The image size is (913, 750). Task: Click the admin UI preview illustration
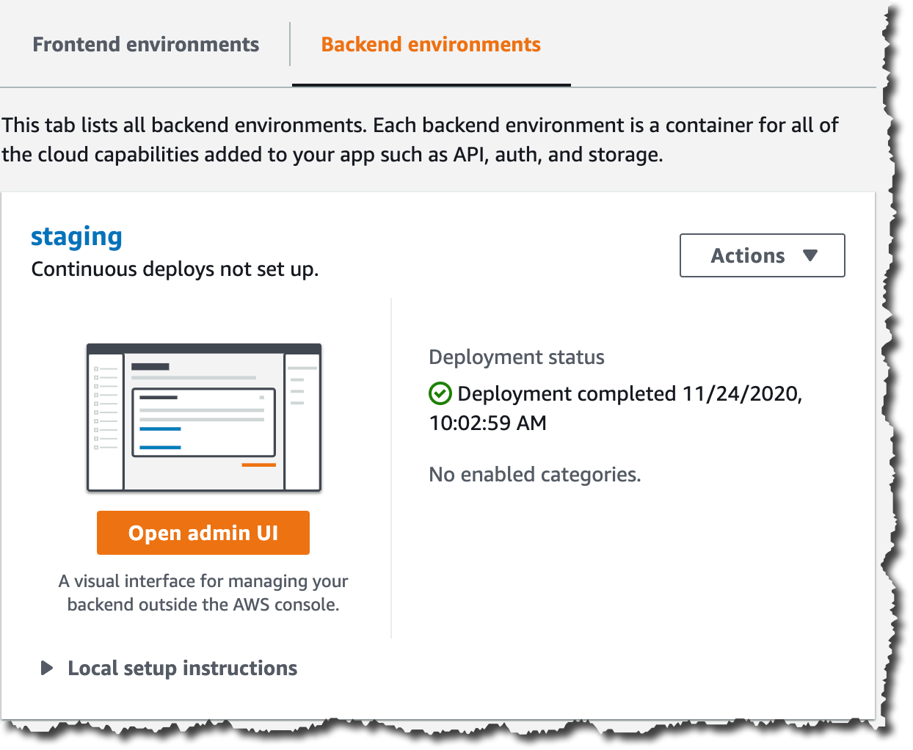(x=204, y=417)
